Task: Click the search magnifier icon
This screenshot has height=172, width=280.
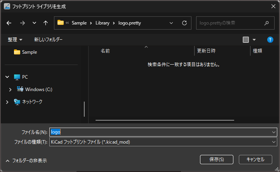Action: click(x=266, y=23)
